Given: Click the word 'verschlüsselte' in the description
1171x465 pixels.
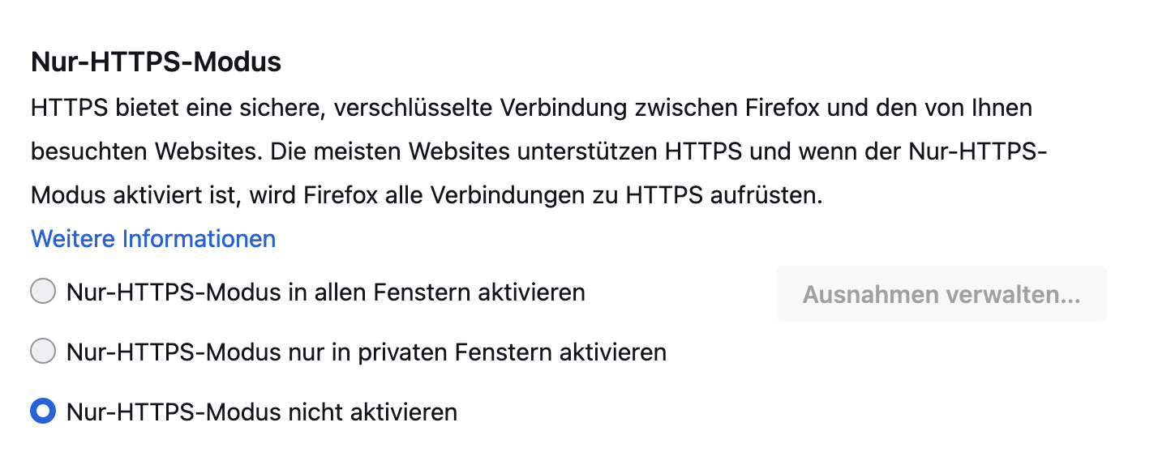Looking at the screenshot, I should pyautogui.click(x=411, y=108).
